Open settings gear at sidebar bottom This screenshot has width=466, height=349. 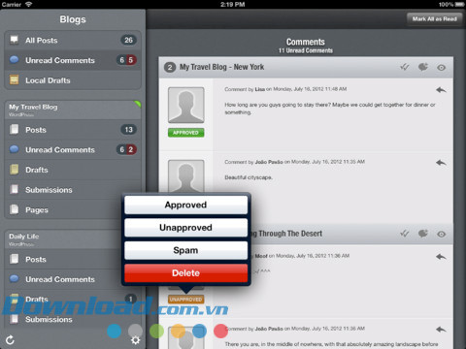coord(135,340)
